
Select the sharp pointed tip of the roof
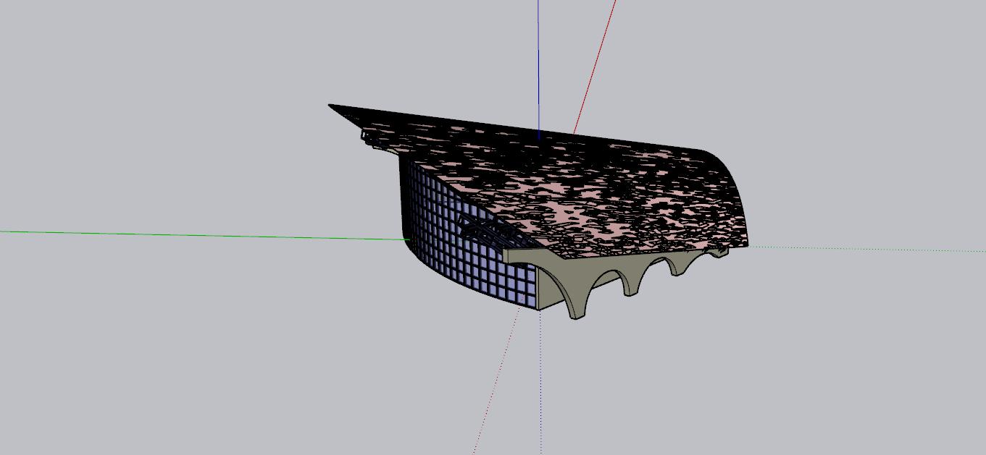(x=333, y=107)
